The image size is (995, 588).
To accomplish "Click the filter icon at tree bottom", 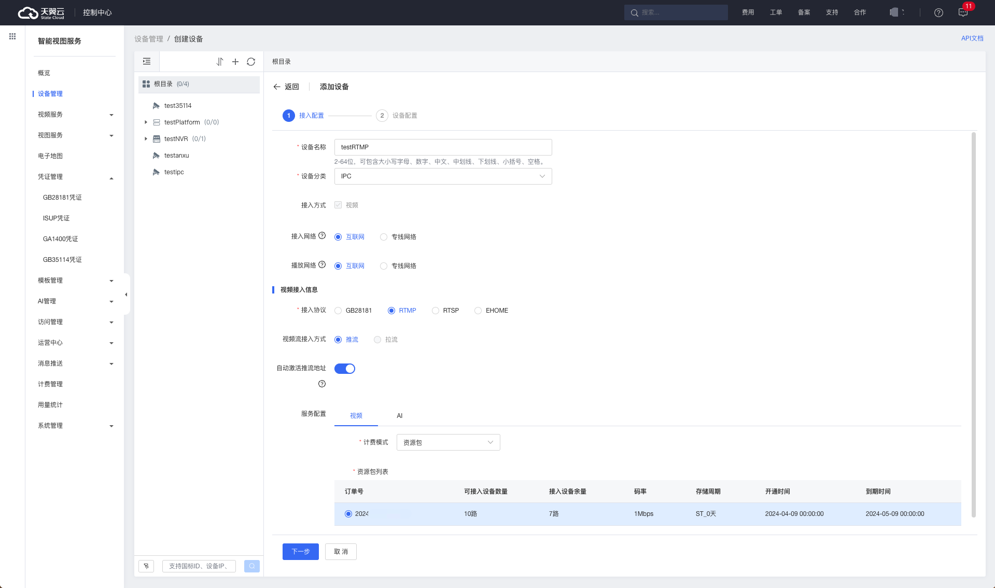I will click(x=146, y=566).
